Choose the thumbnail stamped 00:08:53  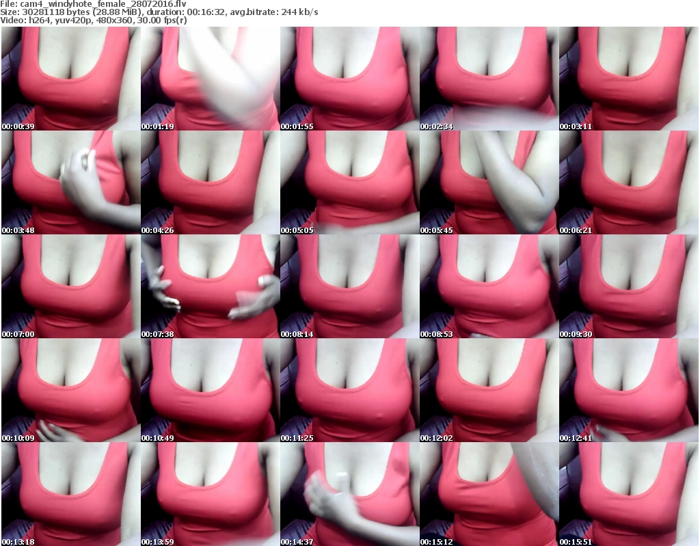[489, 286]
